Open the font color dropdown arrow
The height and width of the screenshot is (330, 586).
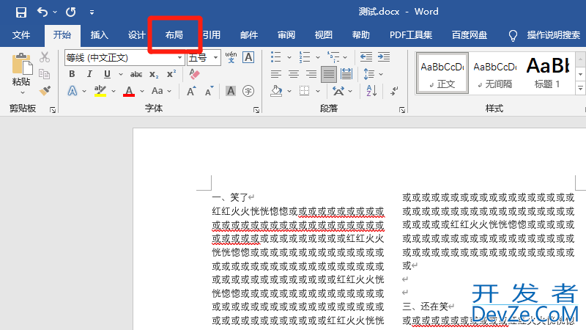(142, 91)
